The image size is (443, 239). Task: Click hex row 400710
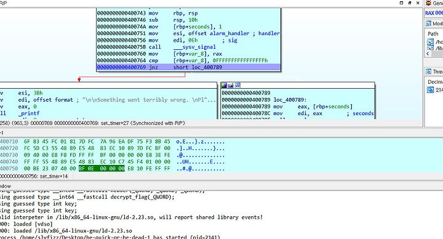click(x=112, y=142)
